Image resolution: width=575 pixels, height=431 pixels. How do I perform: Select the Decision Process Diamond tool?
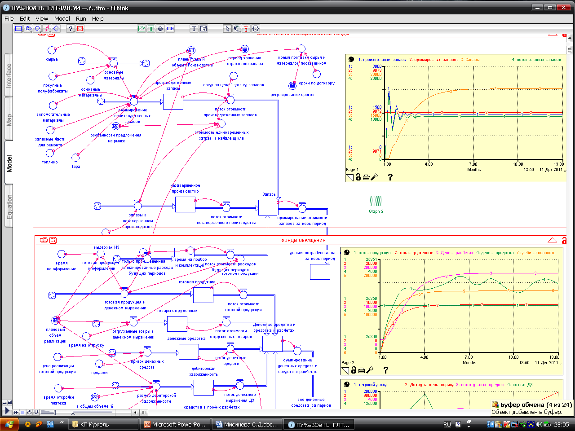pos(56,29)
